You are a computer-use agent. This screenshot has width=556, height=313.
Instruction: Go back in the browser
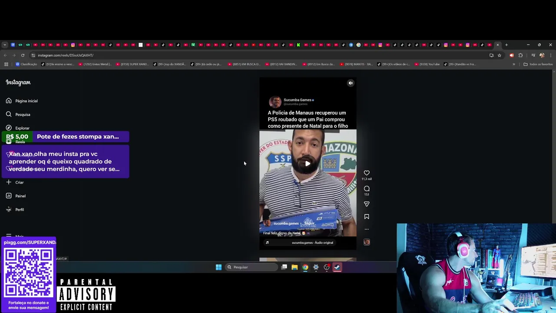[x=5, y=55]
